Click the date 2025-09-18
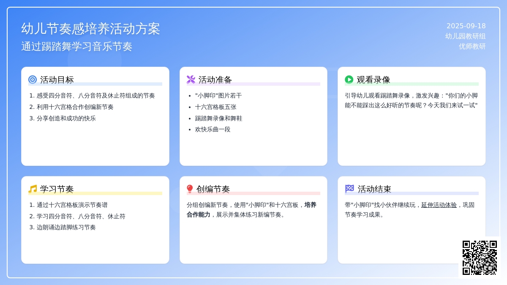Image resolution: width=507 pixels, height=285 pixels. pos(466,26)
